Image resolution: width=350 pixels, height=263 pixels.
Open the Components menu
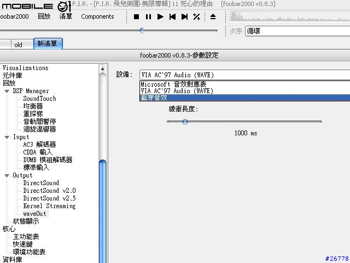click(97, 16)
